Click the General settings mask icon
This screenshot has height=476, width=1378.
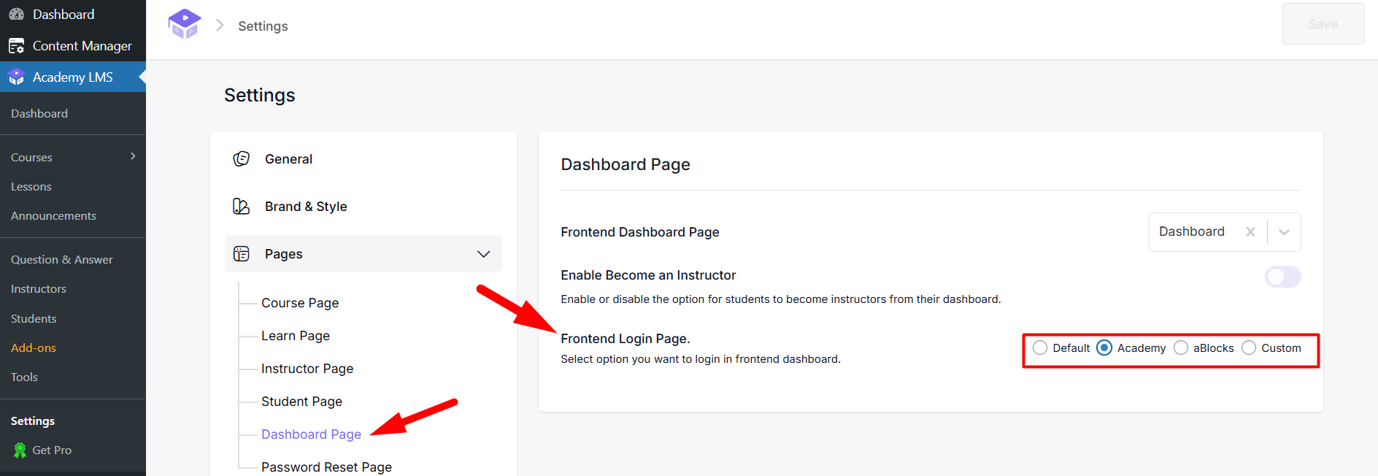click(x=241, y=158)
